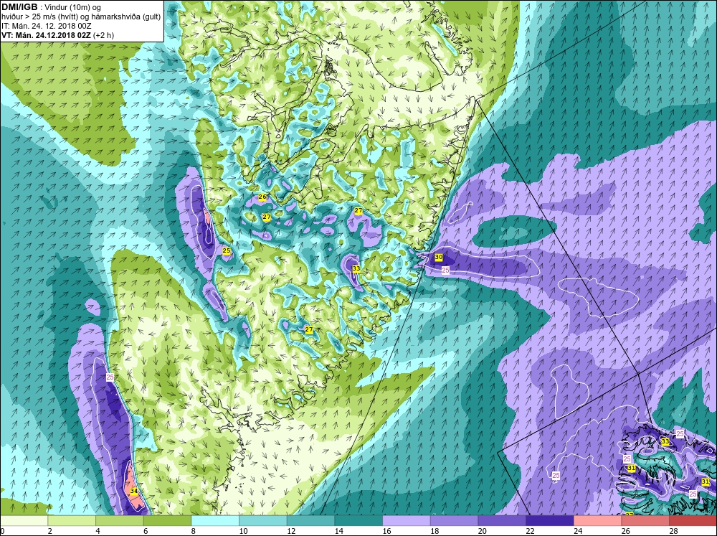Click the '28' scale label
Image resolution: width=717 pixels, height=536 pixels.
[673, 531]
